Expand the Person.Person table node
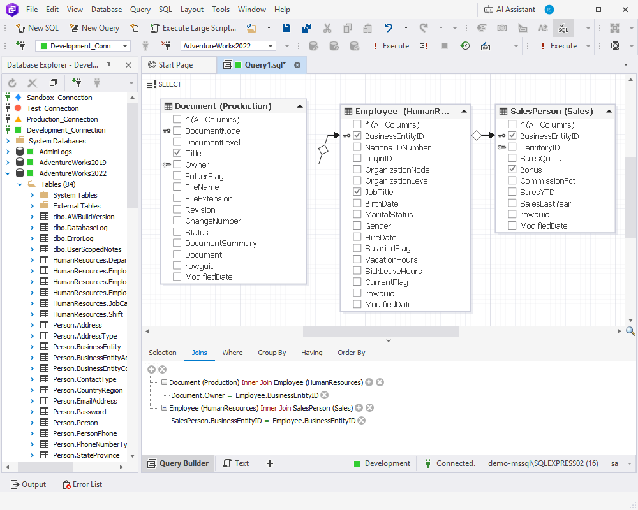 pyautogui.click(x=31, y=422)
